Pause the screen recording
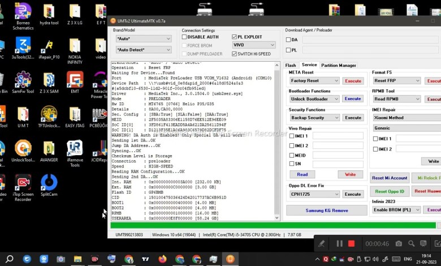Screen dimensions: 441x266 (340, 243)
